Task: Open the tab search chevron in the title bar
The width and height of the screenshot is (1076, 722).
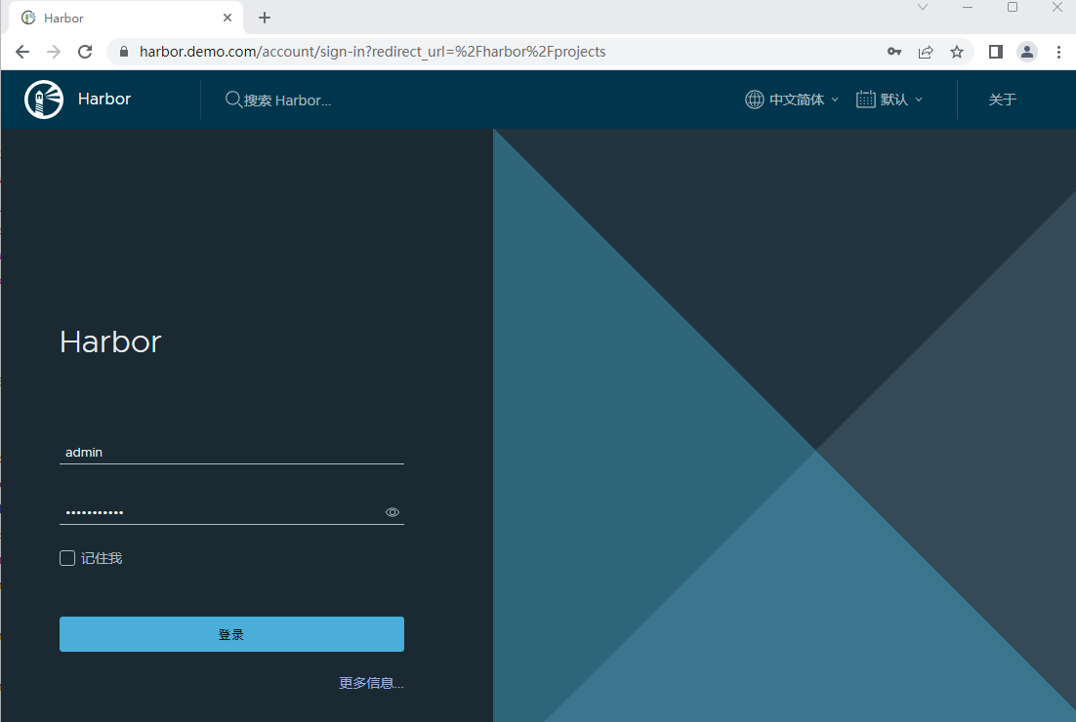Action: coord(923,7)
